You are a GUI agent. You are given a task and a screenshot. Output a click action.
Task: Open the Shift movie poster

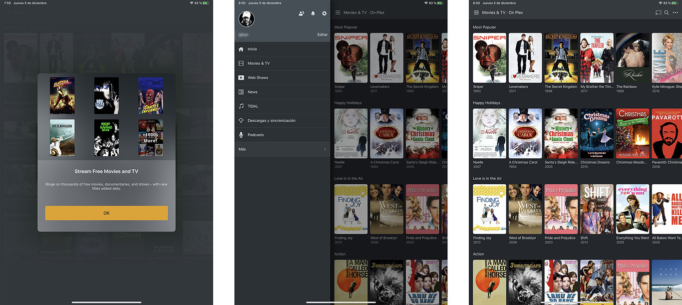pos(597,209)
